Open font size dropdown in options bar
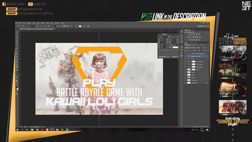 (57, 26)
